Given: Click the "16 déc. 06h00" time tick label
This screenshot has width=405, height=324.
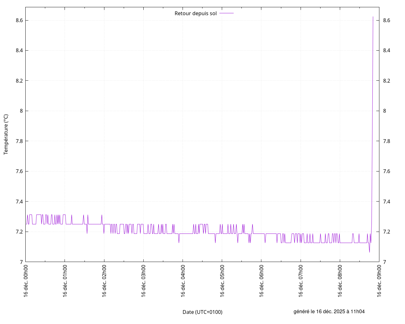Looking at the screenshot, I should point(261,281).
